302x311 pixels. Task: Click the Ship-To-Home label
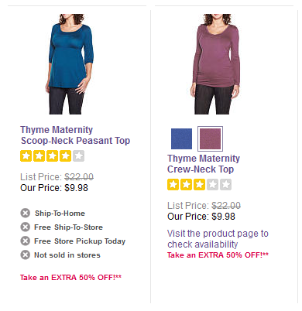click(x=60, y=214)
